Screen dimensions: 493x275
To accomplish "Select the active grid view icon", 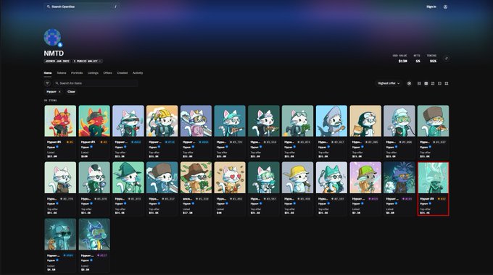I will coord(426,83).
